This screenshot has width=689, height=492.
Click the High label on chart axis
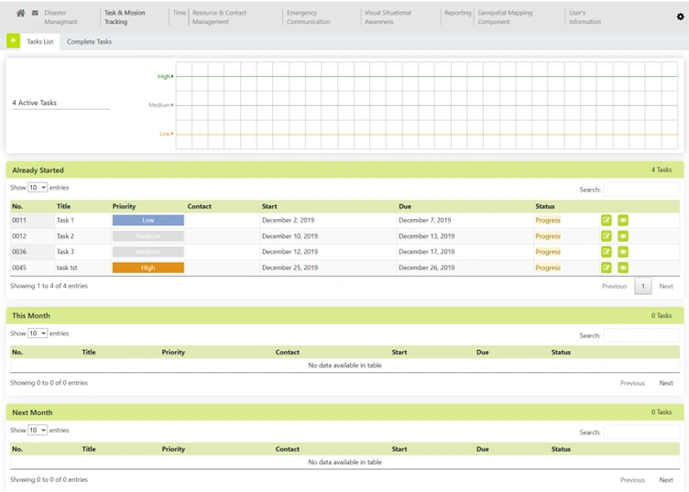pyautogui.click(x=163, y=76)
